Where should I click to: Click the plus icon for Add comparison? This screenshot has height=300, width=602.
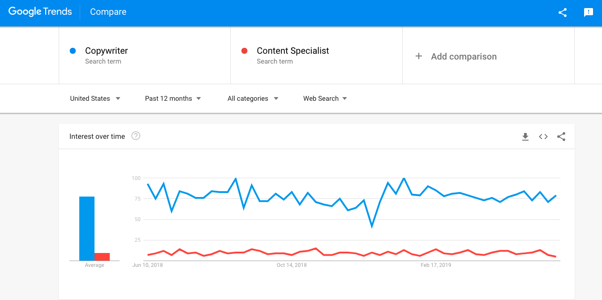419,56
